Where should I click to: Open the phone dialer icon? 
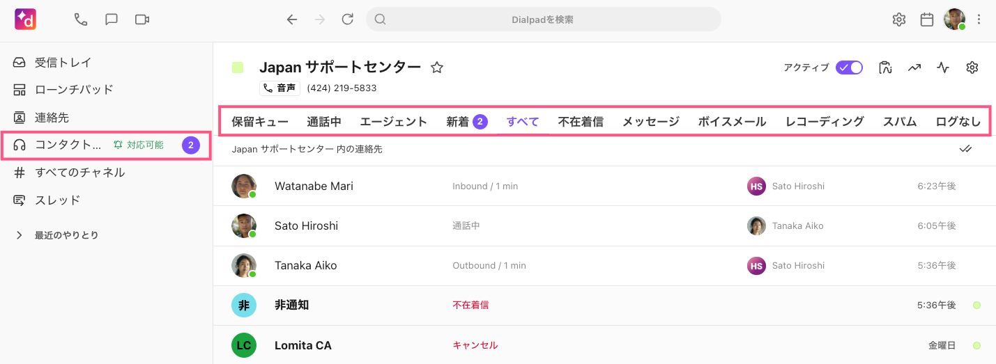(x=81, y=19)
